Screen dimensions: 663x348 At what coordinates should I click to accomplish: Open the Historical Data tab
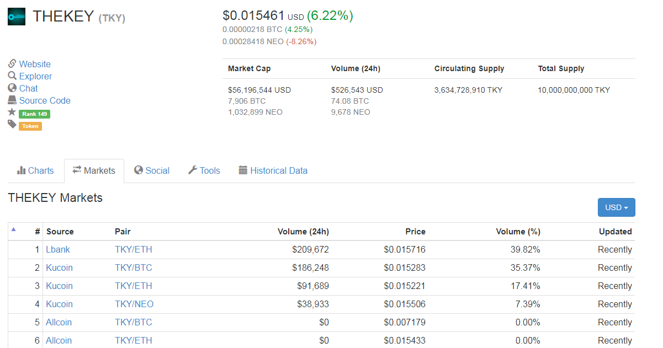pos(273,171)
